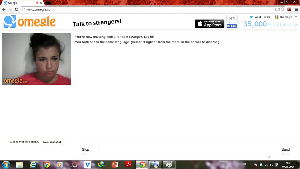Open PowerPoint from the taskbar
The image size is (300, 169).
click(115, 165)
